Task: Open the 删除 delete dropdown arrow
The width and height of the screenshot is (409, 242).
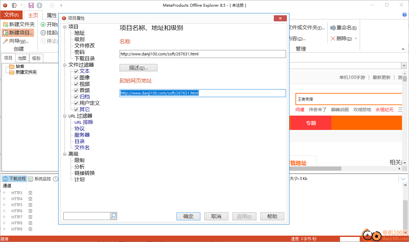Action: 356,39
